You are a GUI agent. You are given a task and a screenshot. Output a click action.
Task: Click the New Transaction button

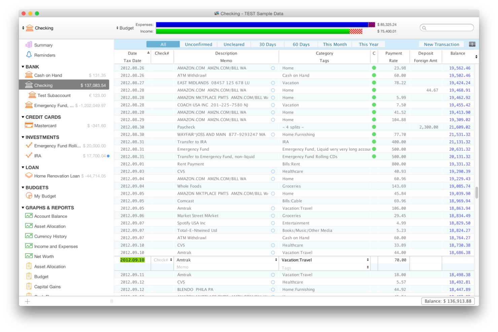441,44
